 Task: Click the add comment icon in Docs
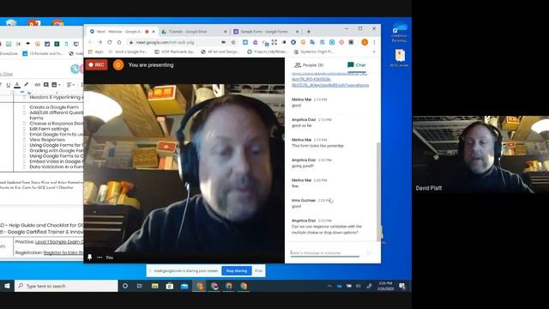[45, 85]
